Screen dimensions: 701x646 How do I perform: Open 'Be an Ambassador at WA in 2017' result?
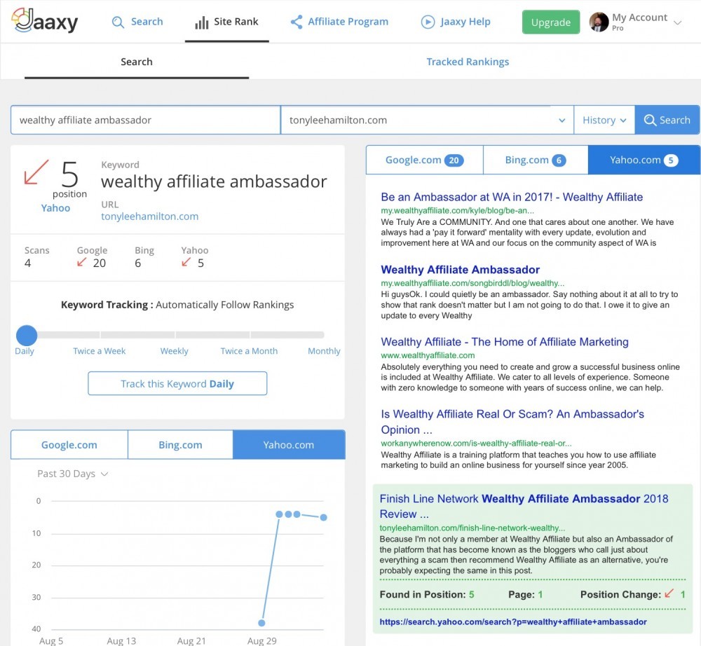[x=512, y=197]
